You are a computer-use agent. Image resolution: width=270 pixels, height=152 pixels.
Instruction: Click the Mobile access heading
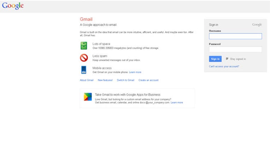pyautogui.click(x=102, y=68)
